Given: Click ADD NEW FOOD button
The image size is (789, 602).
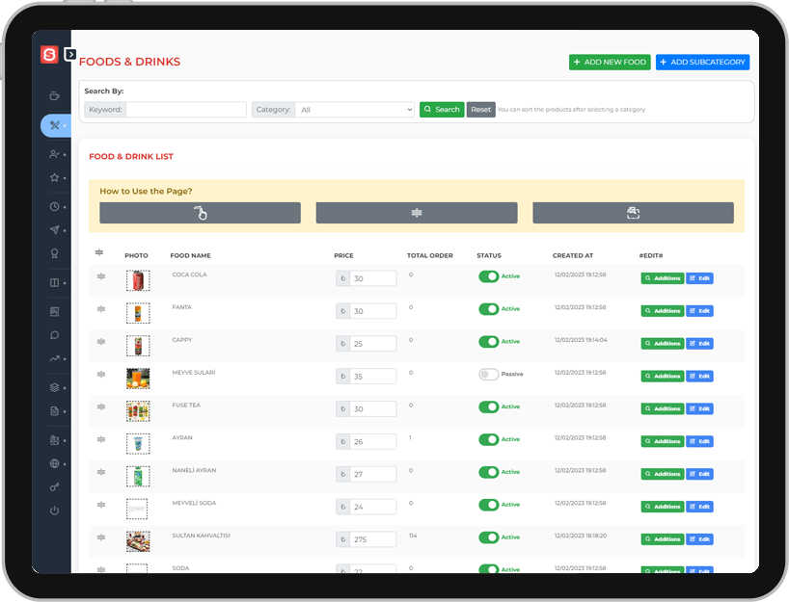Looking at the screenshot, I should tap(610, 63).
